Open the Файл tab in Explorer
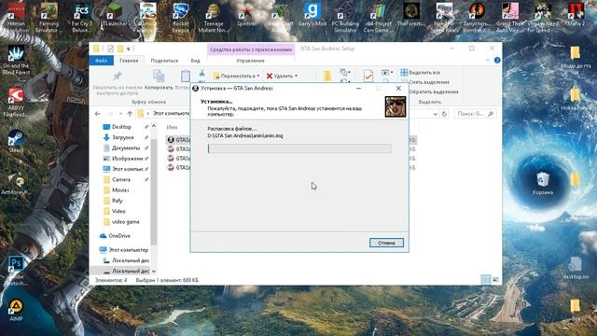This screenshot has height=336, width=597. 102,61
